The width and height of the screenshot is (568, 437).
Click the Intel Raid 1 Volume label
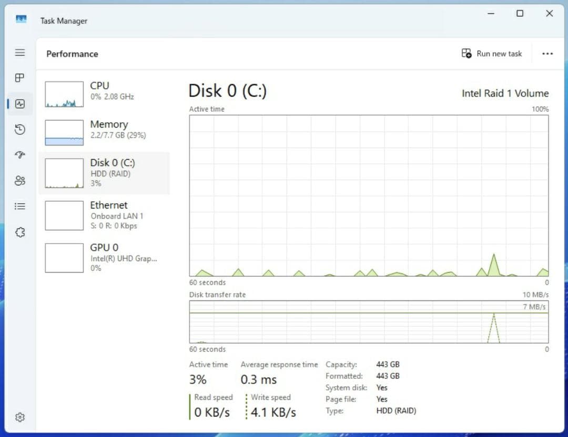tap(505, 93)
